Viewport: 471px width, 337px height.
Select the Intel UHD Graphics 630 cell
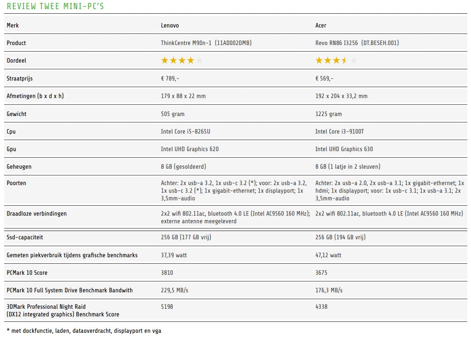pyautogui.click(x=344, y=149)
